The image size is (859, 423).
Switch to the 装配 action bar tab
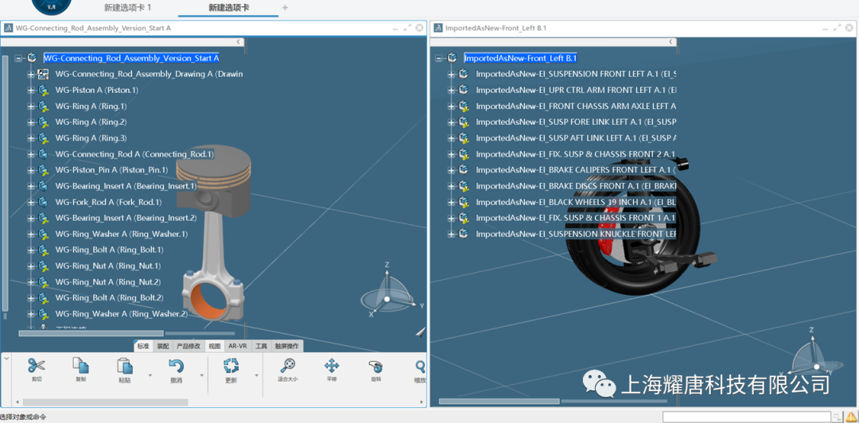point(163,347)
